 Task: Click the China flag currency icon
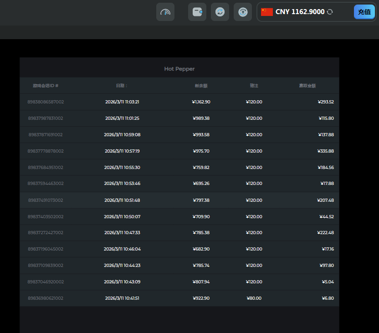coord(267,12)
